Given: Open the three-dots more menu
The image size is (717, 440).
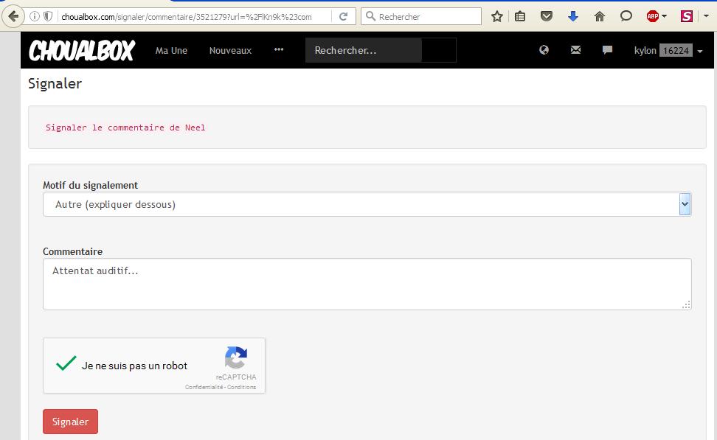Looking at the screenshot, I should [x=279, y=50].
